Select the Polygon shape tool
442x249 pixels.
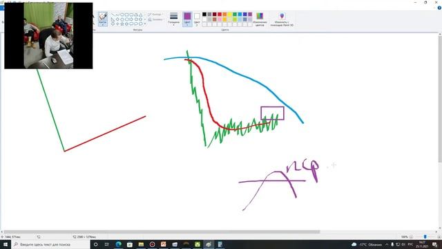(x=136, y=15)
